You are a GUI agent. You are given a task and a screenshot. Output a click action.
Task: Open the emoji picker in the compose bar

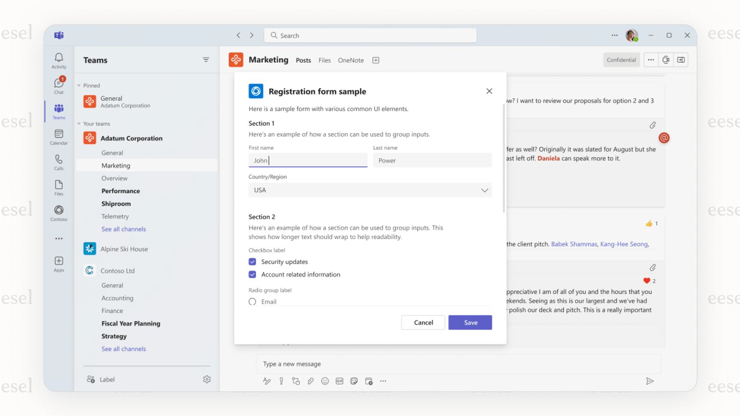tap(325, 381)
